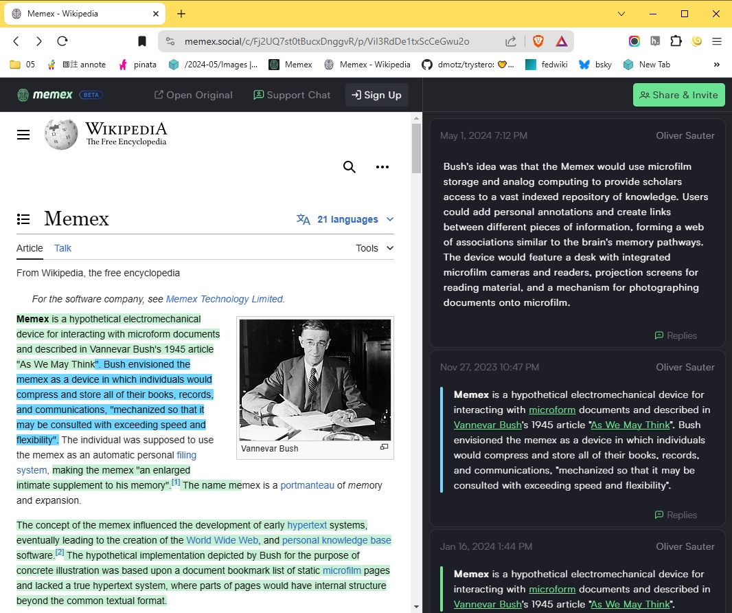Screen dimensions: 732x613
Task: Bookmark this page in the toolbar
Action: 142,42
